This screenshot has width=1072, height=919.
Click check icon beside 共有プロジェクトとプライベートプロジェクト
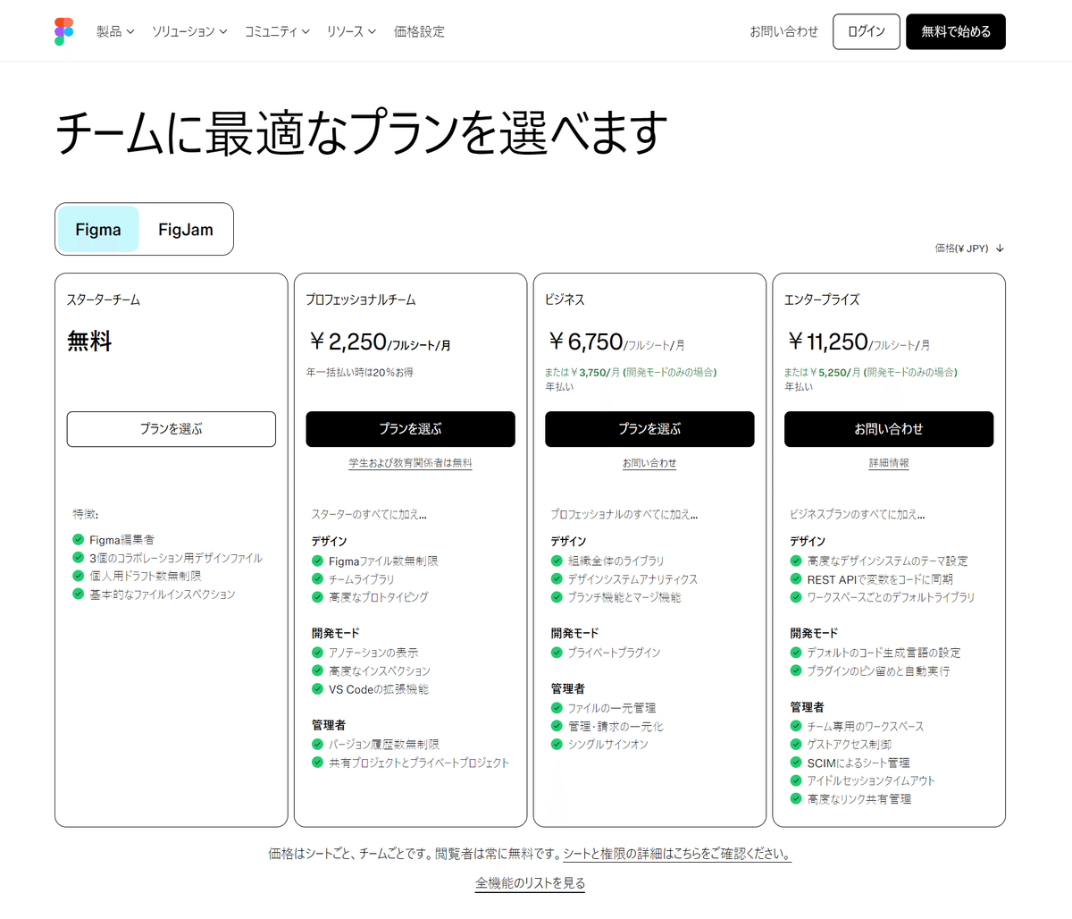pos(317,763)
